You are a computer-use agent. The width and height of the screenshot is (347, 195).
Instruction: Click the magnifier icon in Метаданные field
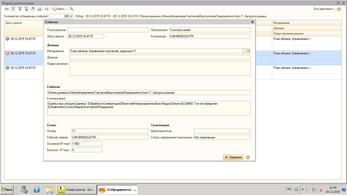(x=249, y=51)
